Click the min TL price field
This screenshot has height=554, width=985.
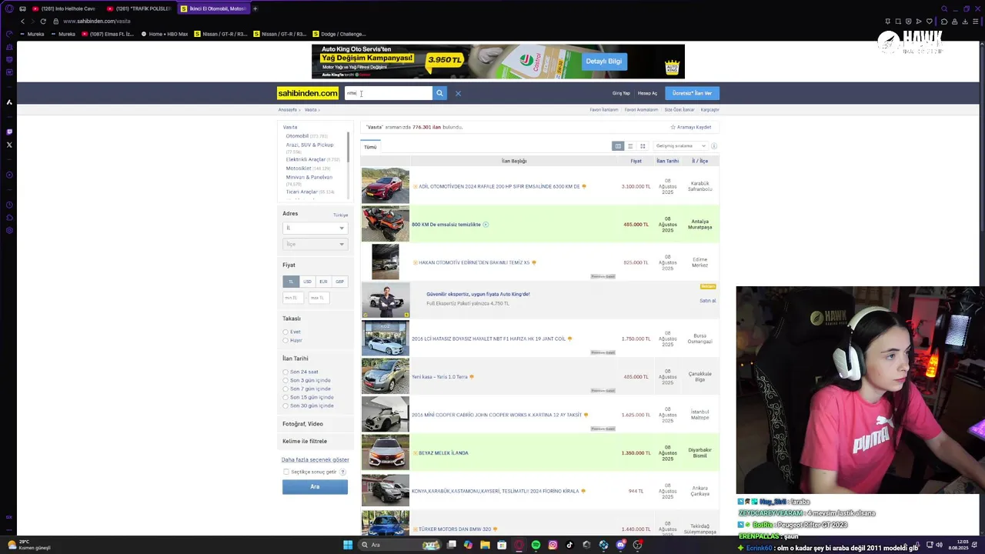point(294,298)
